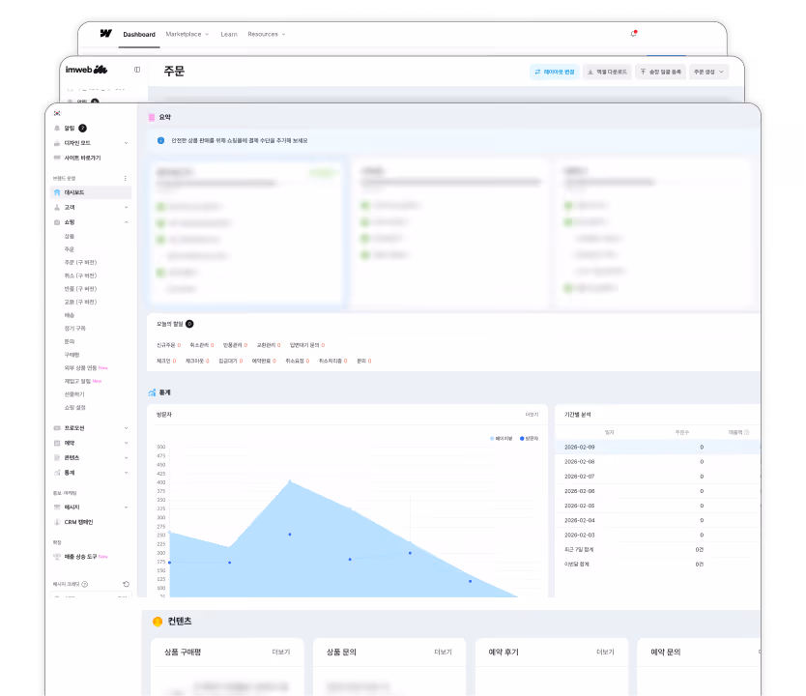Expand the 예약 menu chevron
Image resolution: width=806 pixels, height=696 pixels.
(x=126, y=443)
